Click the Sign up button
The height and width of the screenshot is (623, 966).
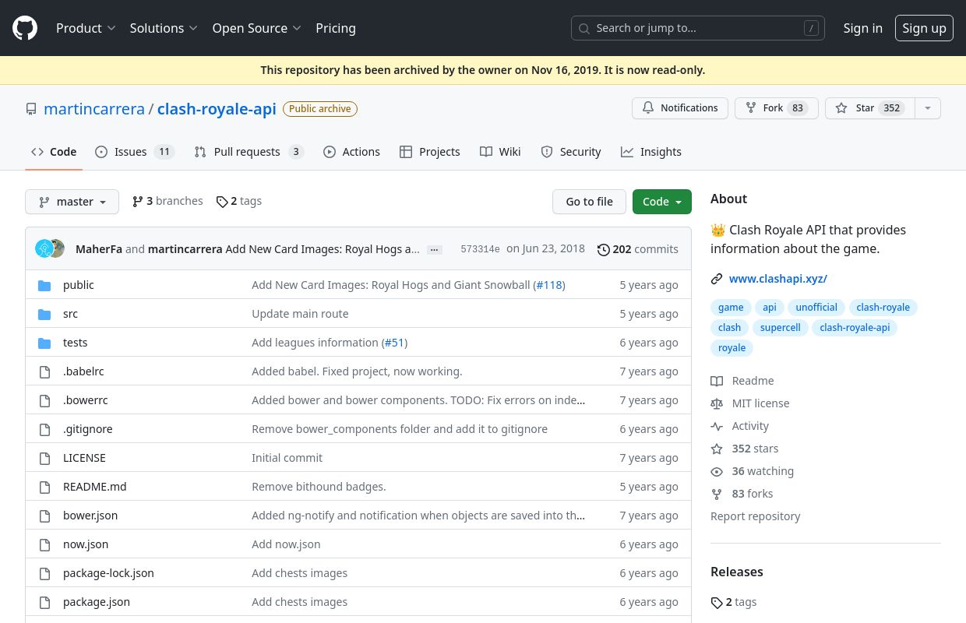tap(924, 28)
